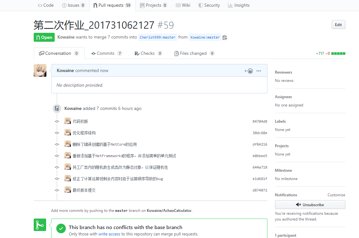
Task: Open commit hash d874072
Action: click(260, 190)
